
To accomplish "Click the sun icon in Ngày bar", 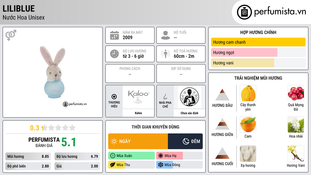I will 114,141.
